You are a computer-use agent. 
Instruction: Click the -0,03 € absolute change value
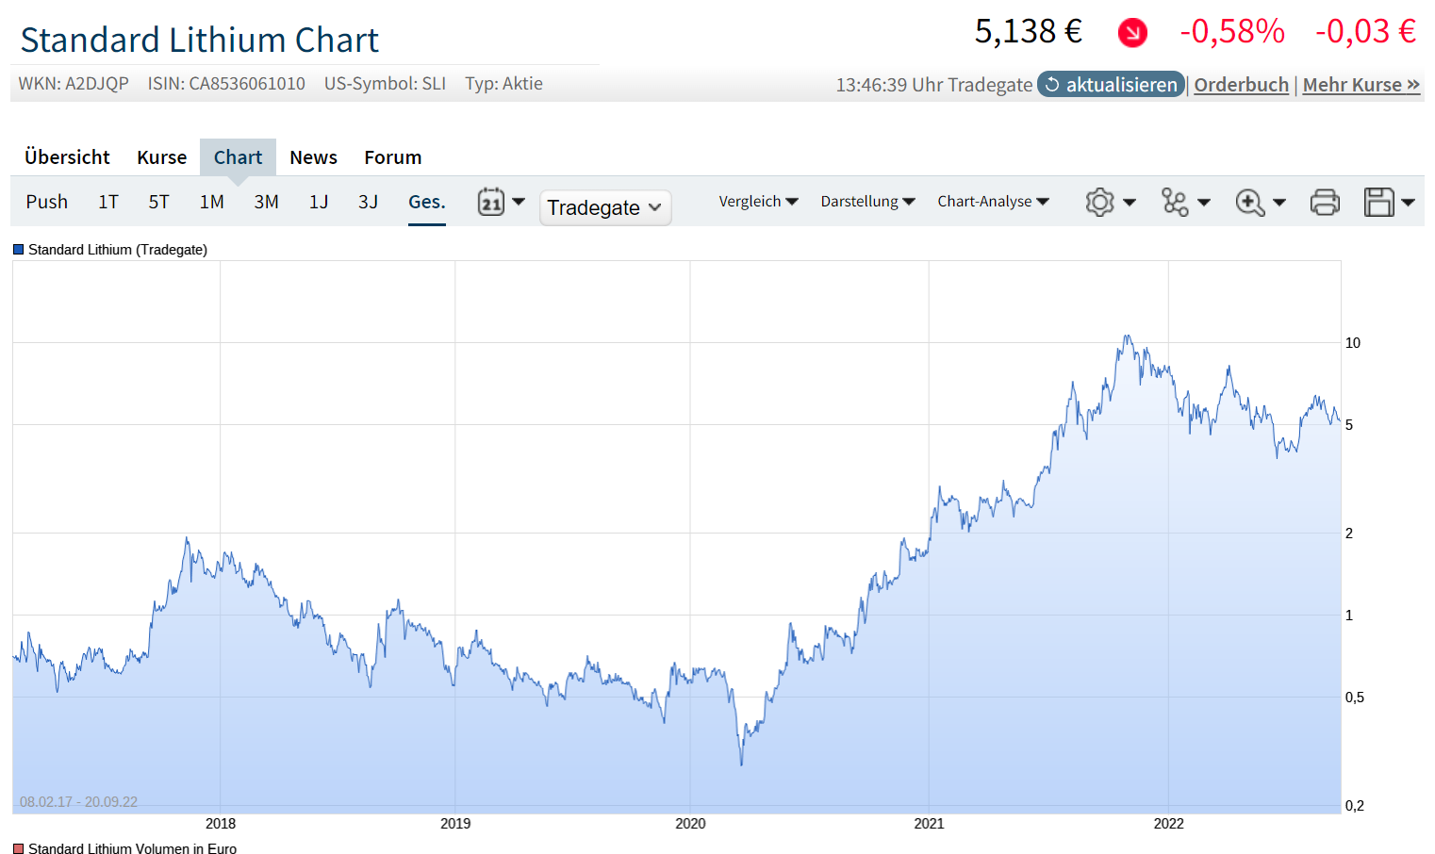1366,32
